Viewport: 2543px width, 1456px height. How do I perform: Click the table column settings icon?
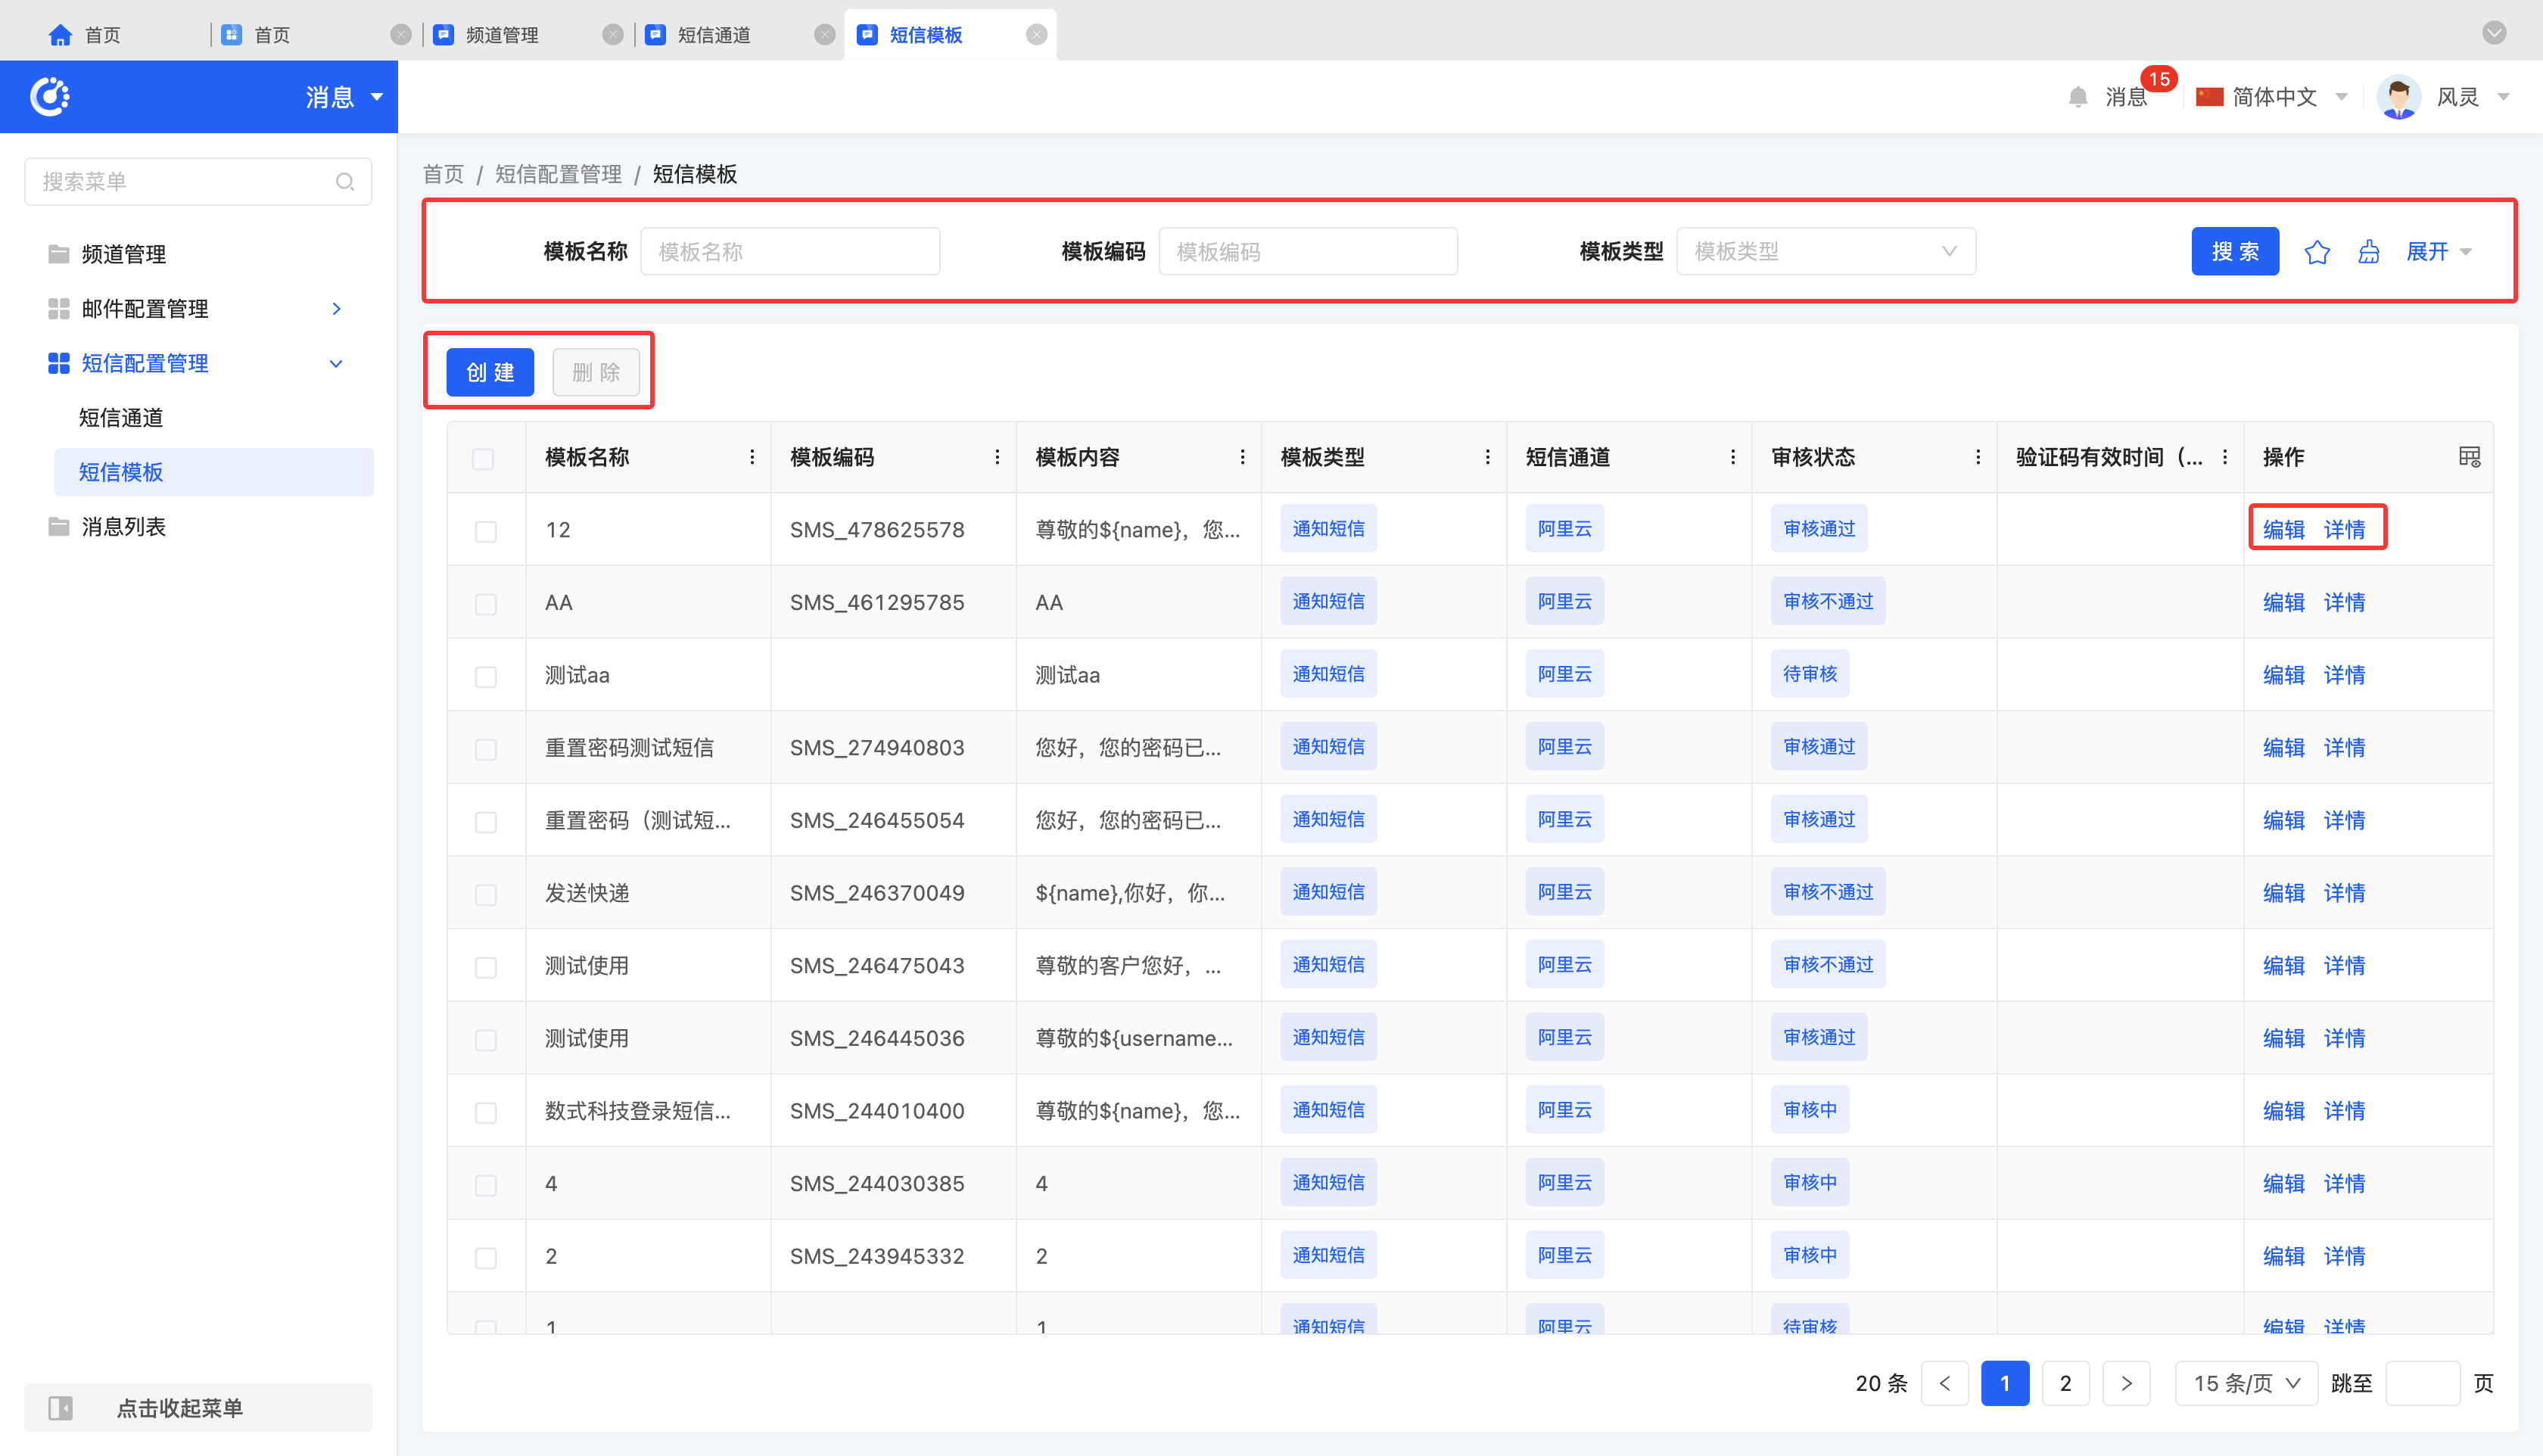[x=2469, y=457]
